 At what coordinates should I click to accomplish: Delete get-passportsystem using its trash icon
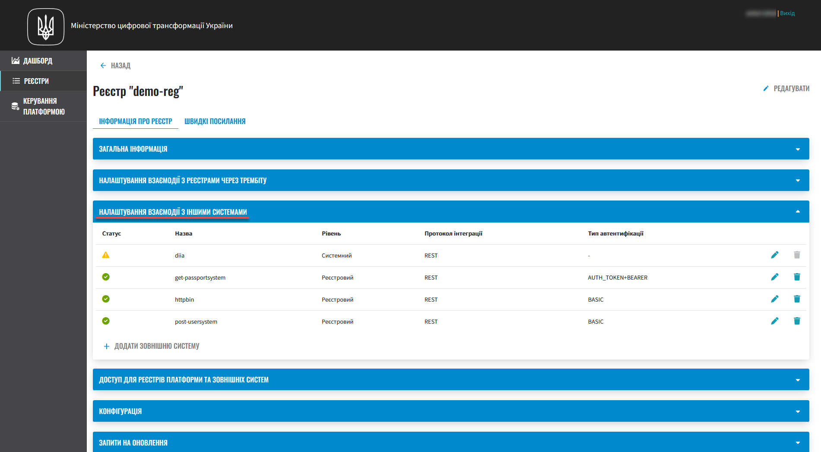tap(797, 277)
